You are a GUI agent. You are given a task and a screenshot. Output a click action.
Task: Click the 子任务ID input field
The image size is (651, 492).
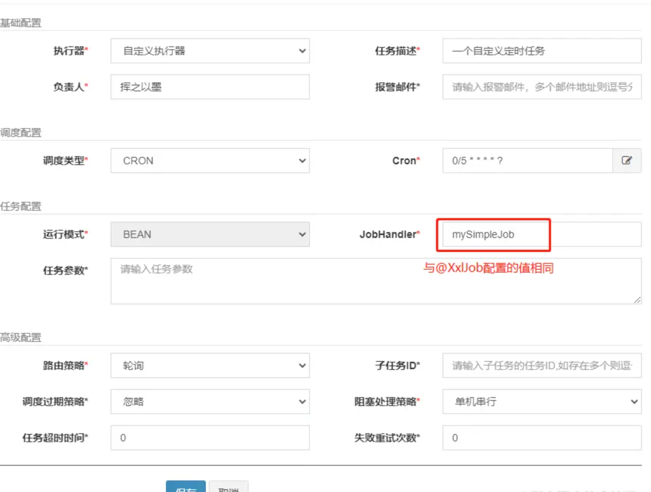point(542,366)
